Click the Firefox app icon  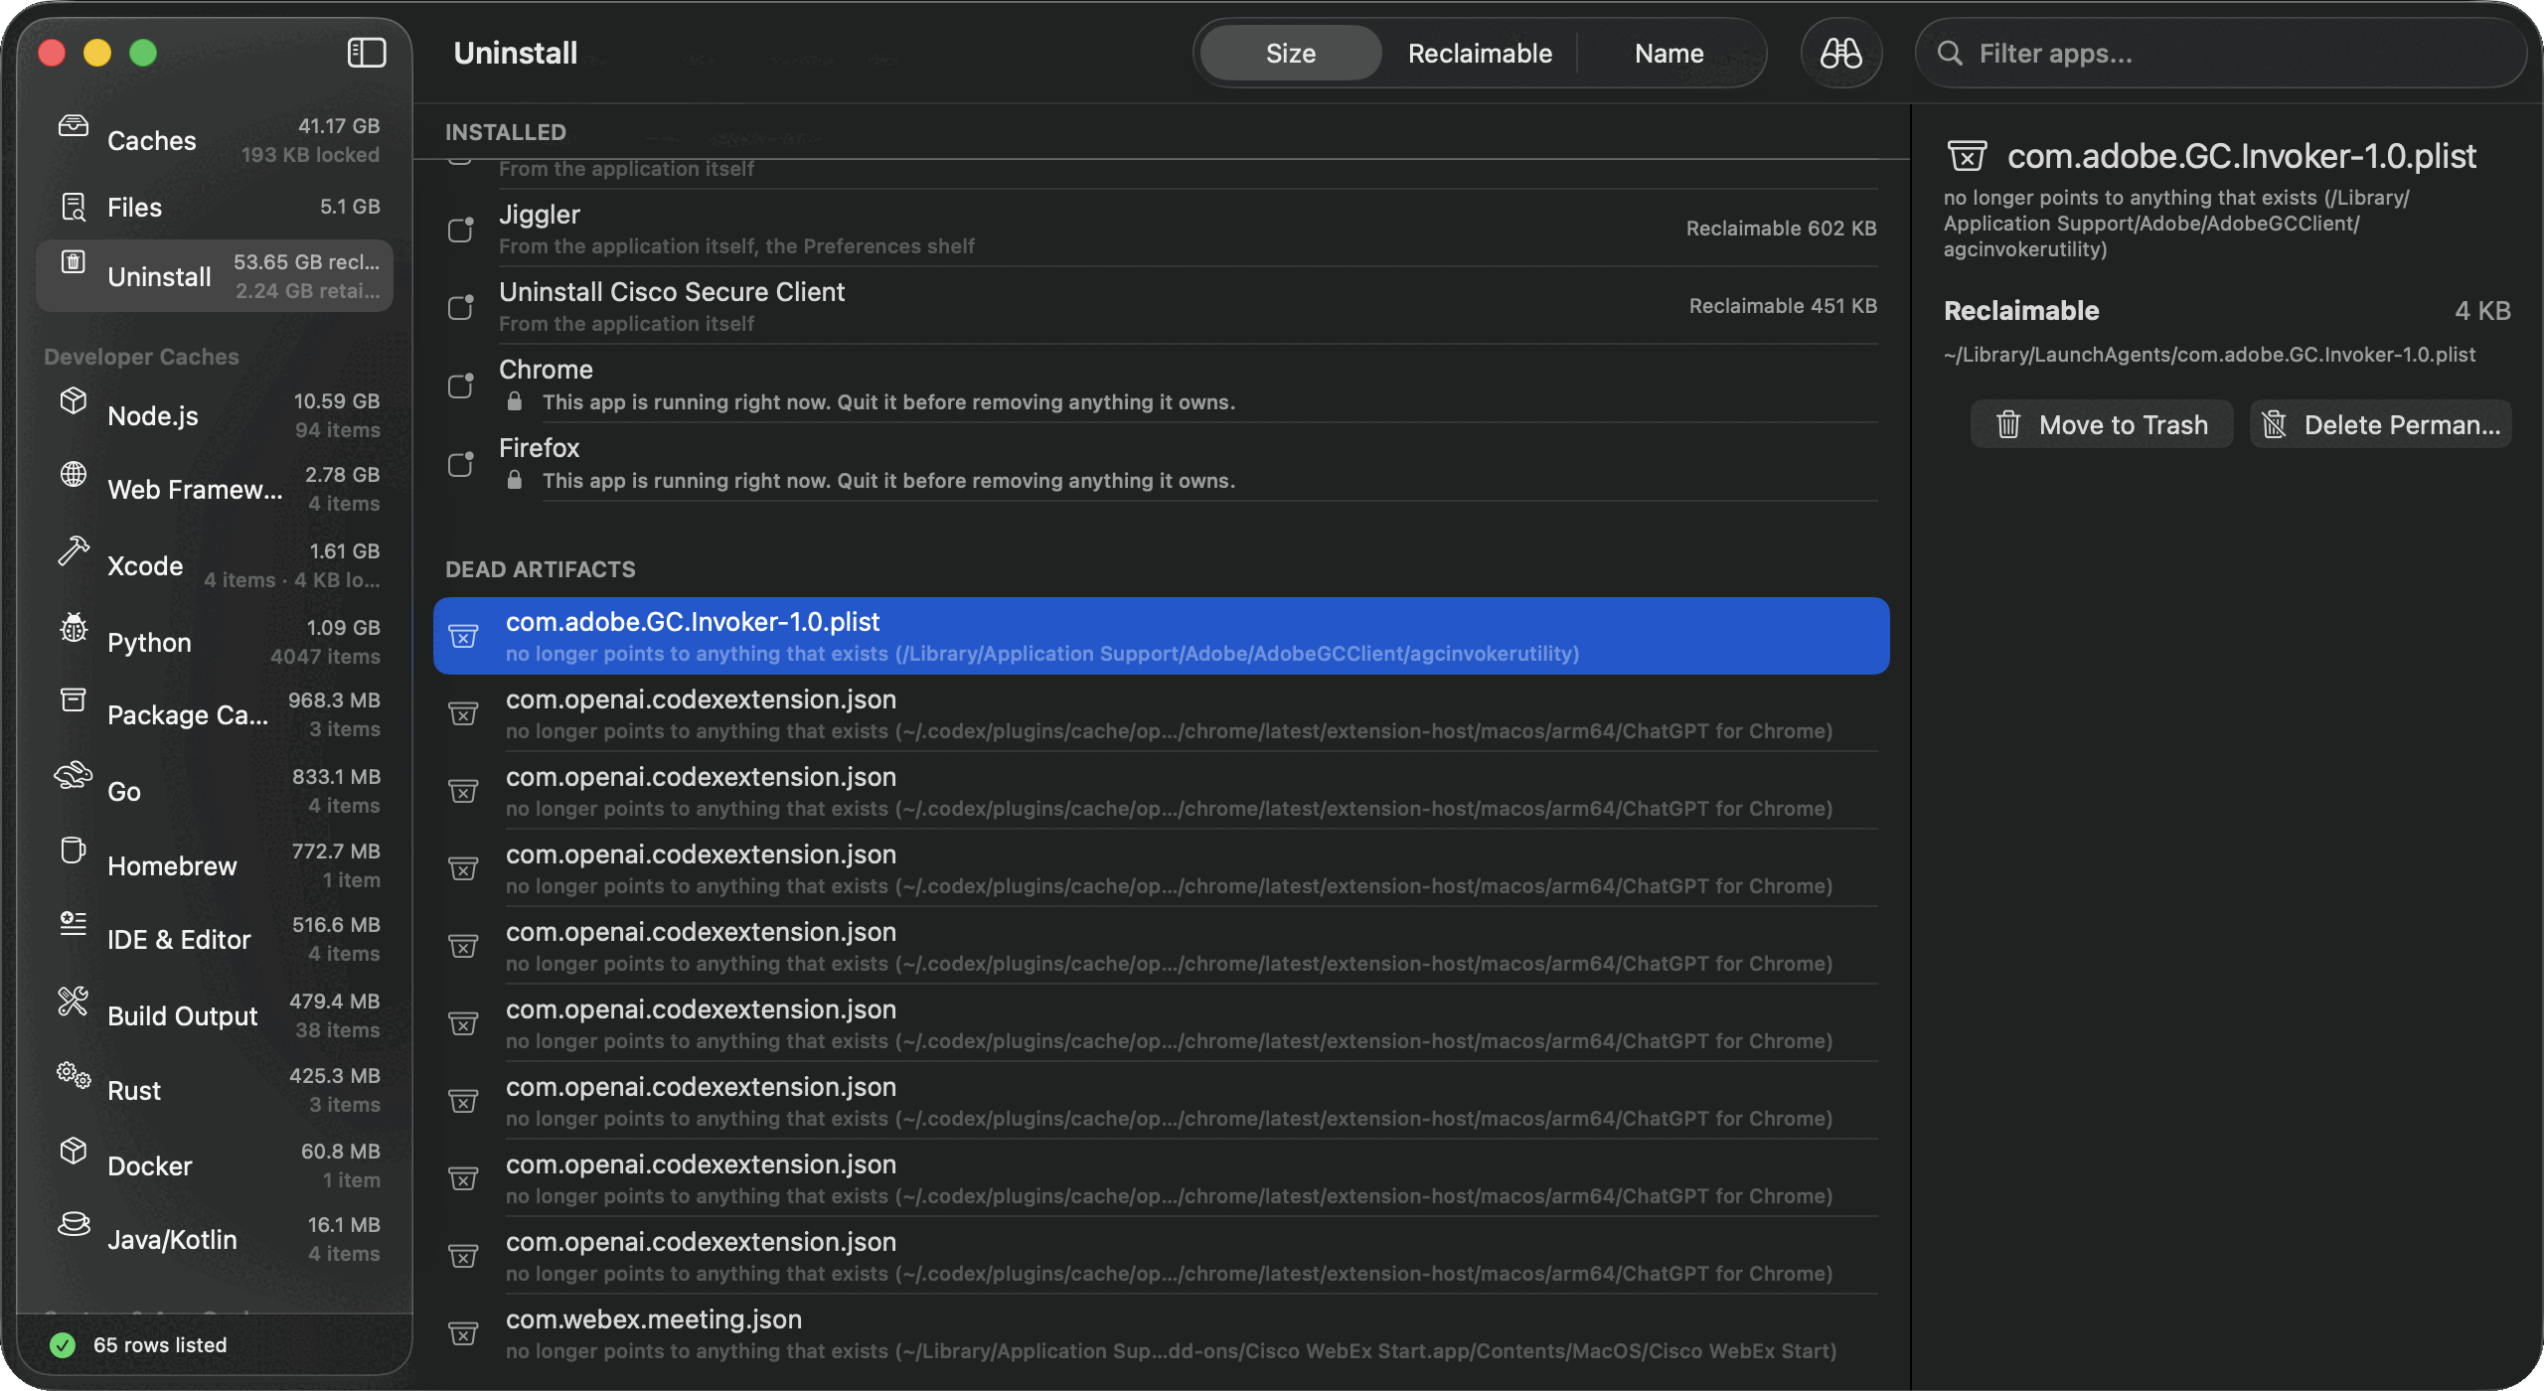[461, 463]
